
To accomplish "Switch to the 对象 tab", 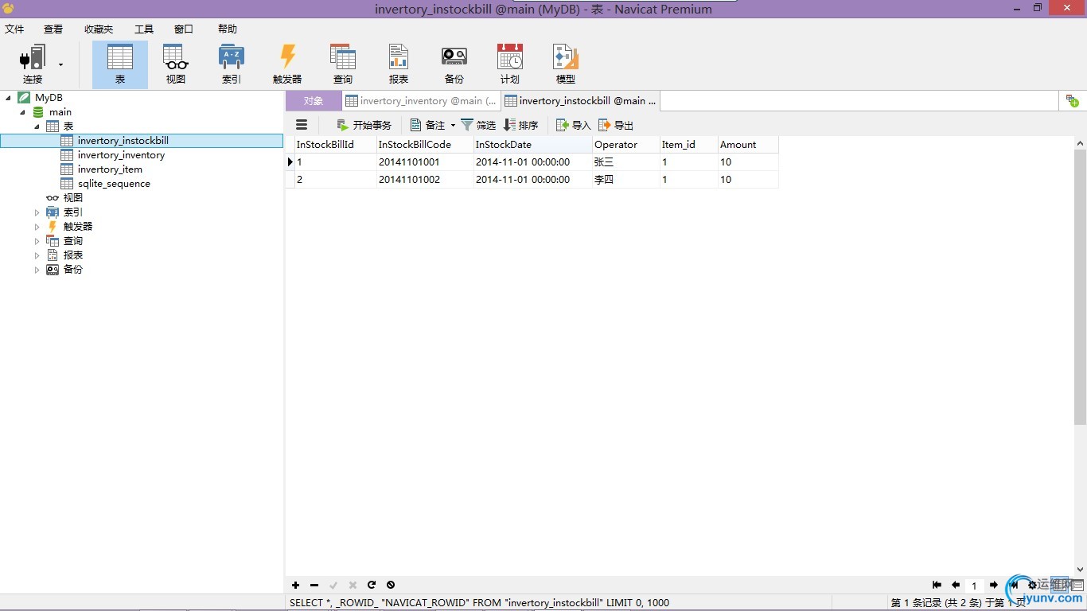I will point(314,101).
